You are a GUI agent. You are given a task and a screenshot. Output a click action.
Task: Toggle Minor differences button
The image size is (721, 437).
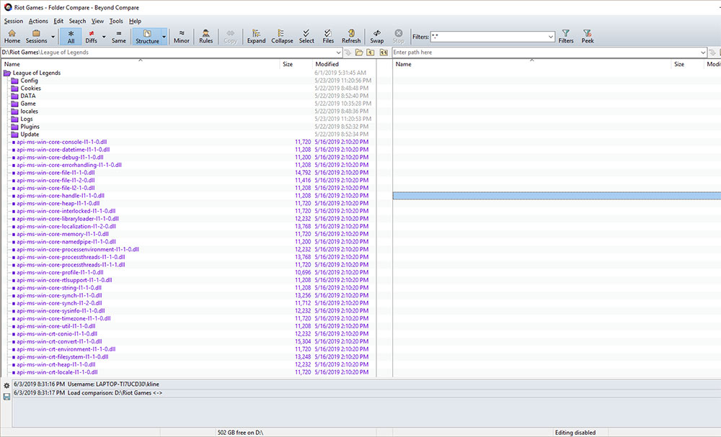pyautogui.click(x=182, y=36)
